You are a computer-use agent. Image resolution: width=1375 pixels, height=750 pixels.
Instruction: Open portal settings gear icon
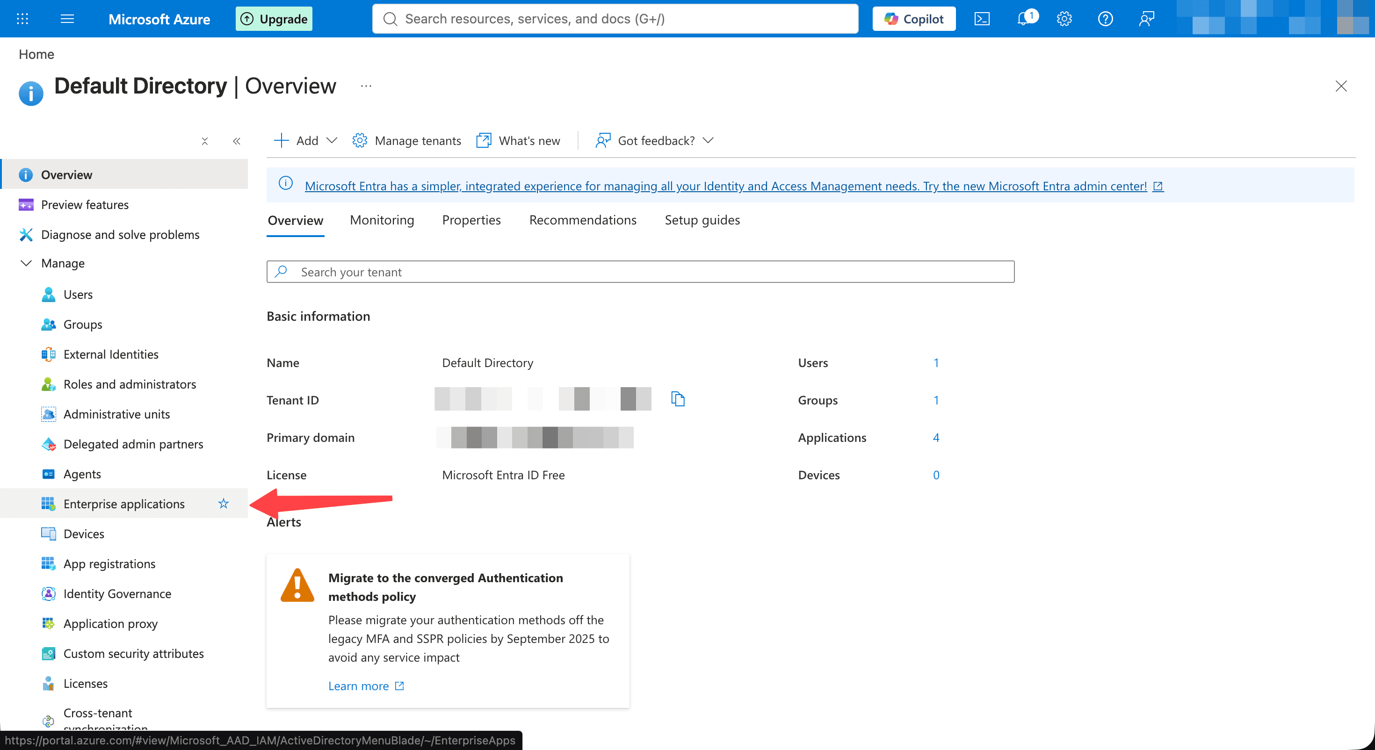coord(1064,19)
